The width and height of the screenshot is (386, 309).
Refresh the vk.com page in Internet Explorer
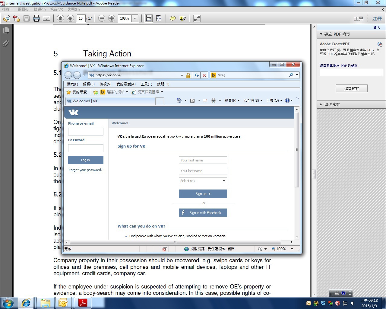point(197,75)
